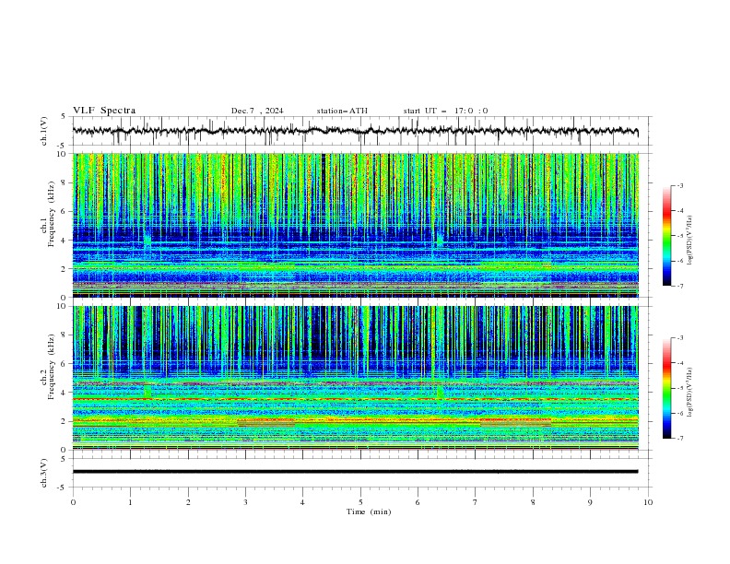This screenshot has height=564, width=730.
Task: Click time axis tick label "9"
Action: 590,502
